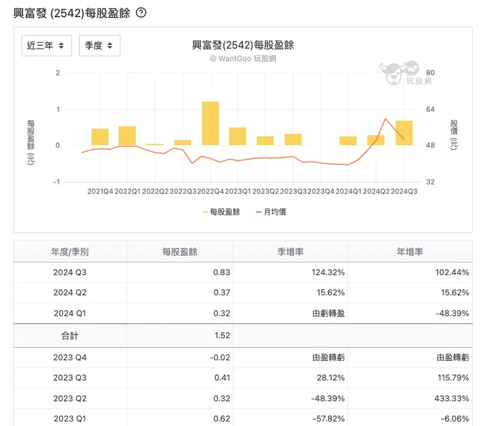
Task: Click the EPS value 0.41
Action: tap(222, 377)
